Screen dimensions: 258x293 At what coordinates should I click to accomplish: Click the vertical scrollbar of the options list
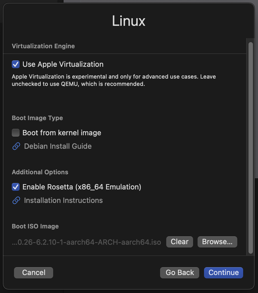pyautogui.click(x=251, y=148)
